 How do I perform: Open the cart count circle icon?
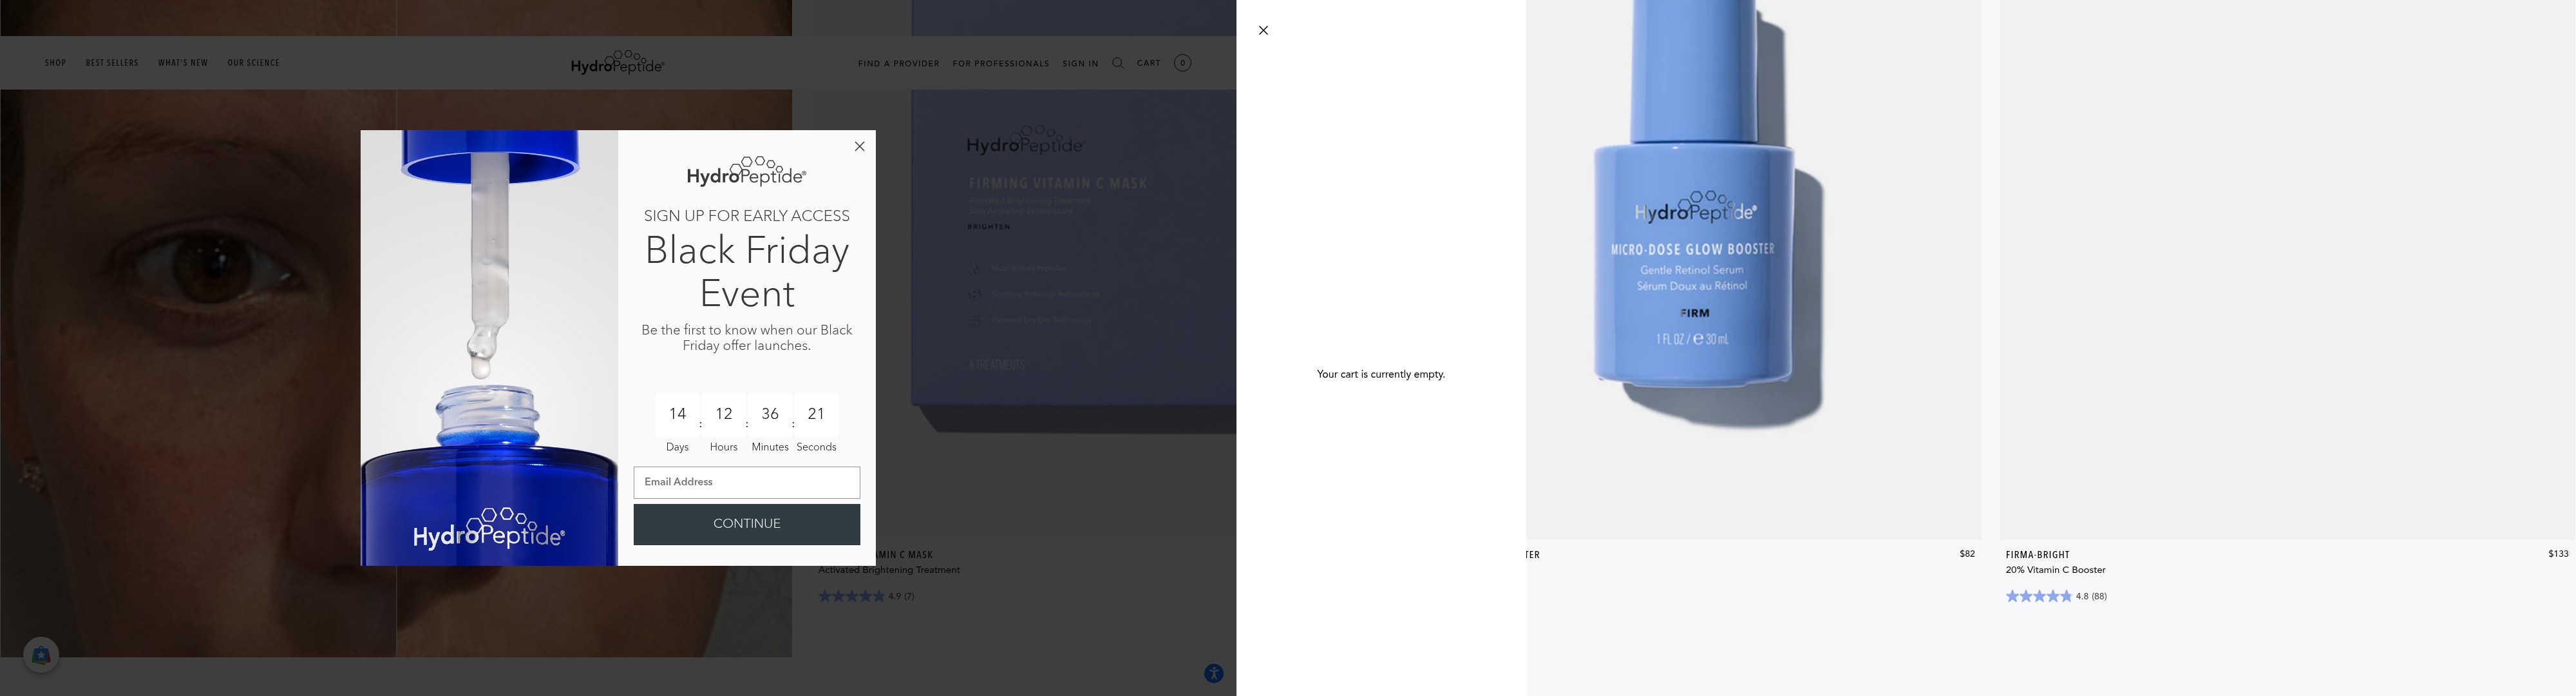point(1182,63)
